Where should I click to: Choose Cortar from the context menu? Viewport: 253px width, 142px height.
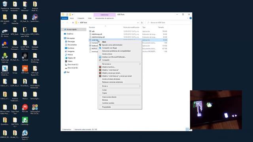pyautogui.click(x=120, y=90)
